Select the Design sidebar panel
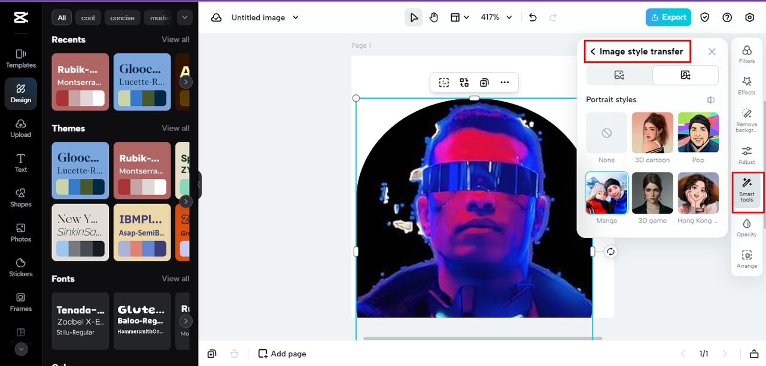This screenshot has height=366, width=766. click(x=21, y=93)
